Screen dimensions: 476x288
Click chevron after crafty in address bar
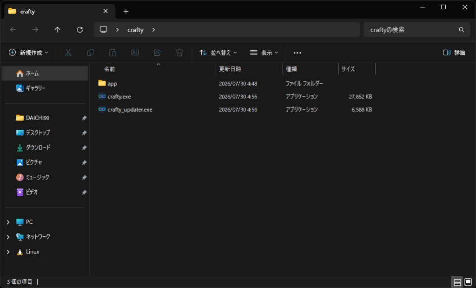[x=153, y=30]
